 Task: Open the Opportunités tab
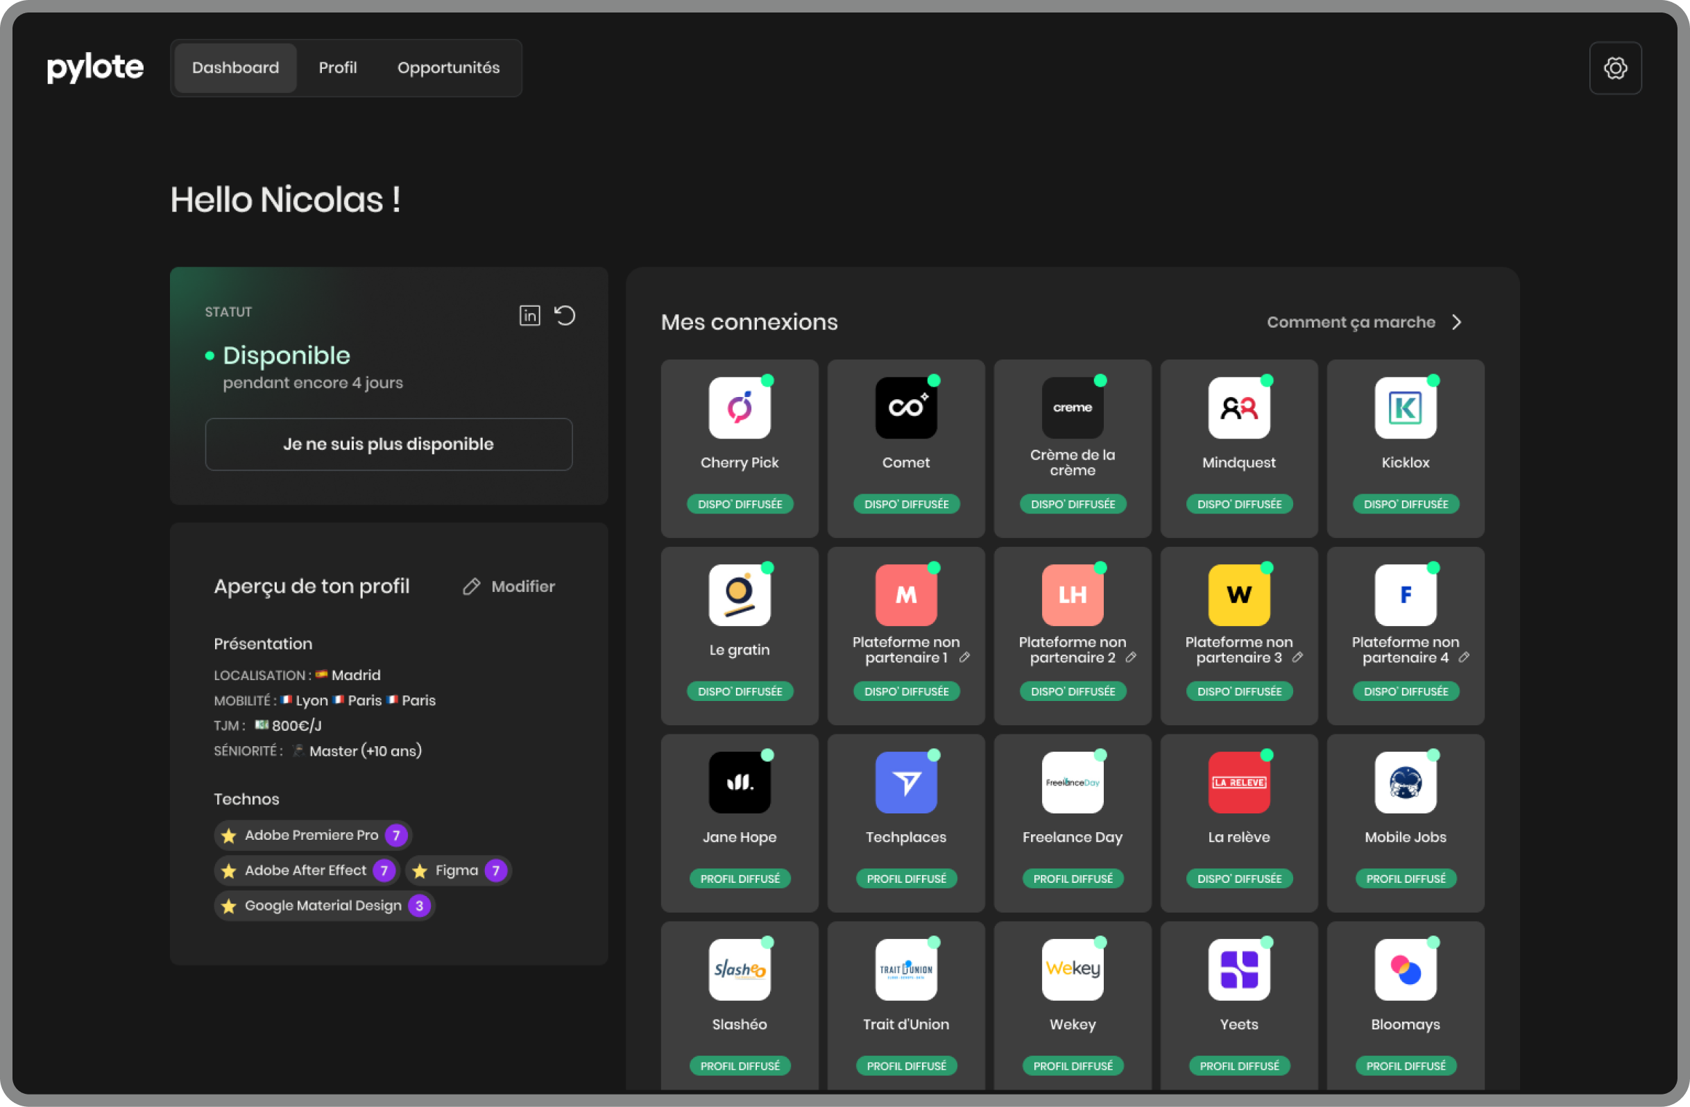(x=448, y=68)
